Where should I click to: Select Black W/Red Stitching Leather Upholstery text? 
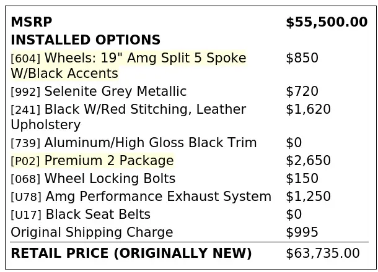click(x=128, y=117)
